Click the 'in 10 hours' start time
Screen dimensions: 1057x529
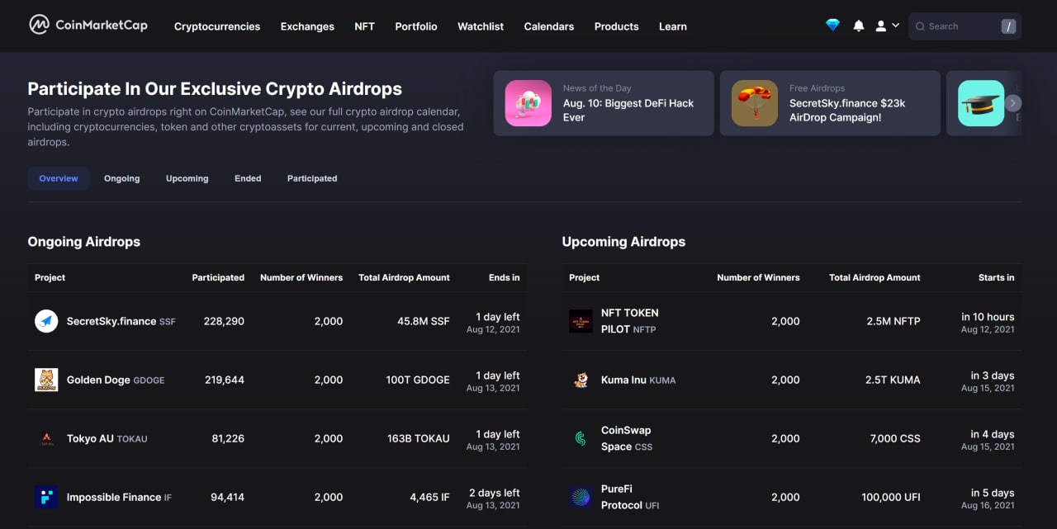[988, 316]
